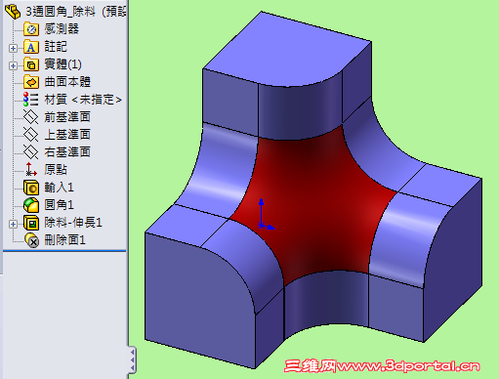Image resolution: width=499 pixels, height=379 pixels.
Task: Expand the 除料-伸長1 feature node
Action: pos(13,224)
